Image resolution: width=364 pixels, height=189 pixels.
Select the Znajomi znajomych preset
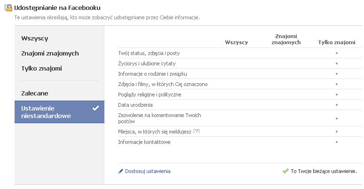pos(50,54)
